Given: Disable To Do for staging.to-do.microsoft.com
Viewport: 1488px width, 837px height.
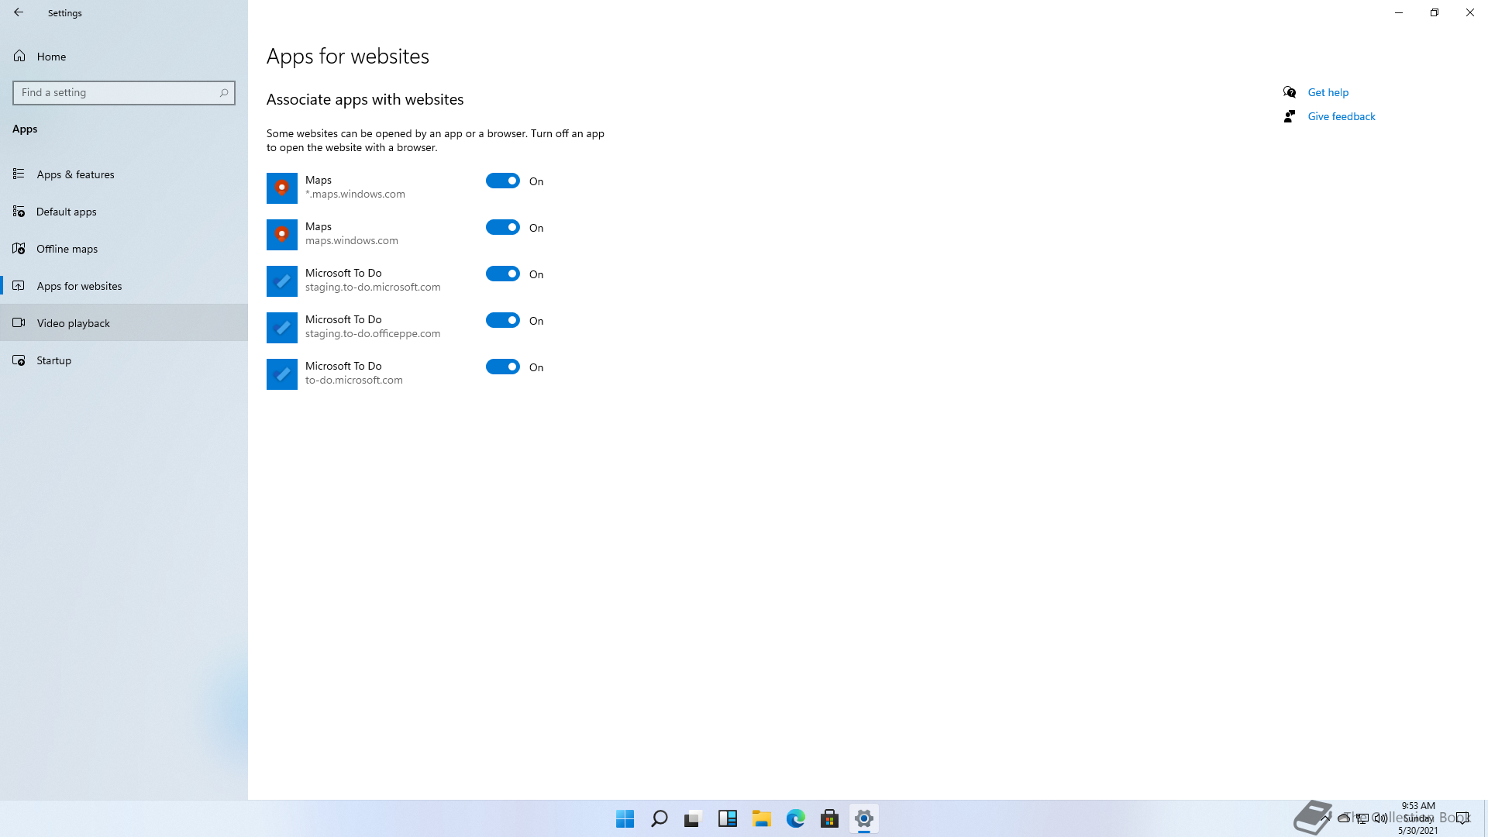Looking at the screenshot, I should (x=503, y=274).
